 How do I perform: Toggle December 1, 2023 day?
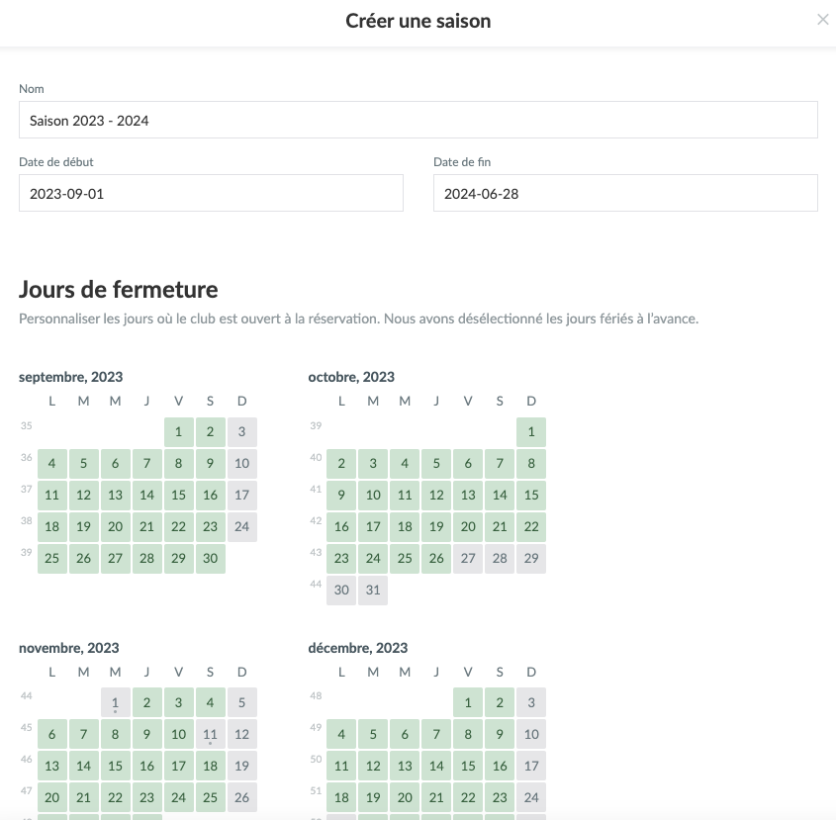(x=468, y=703)
